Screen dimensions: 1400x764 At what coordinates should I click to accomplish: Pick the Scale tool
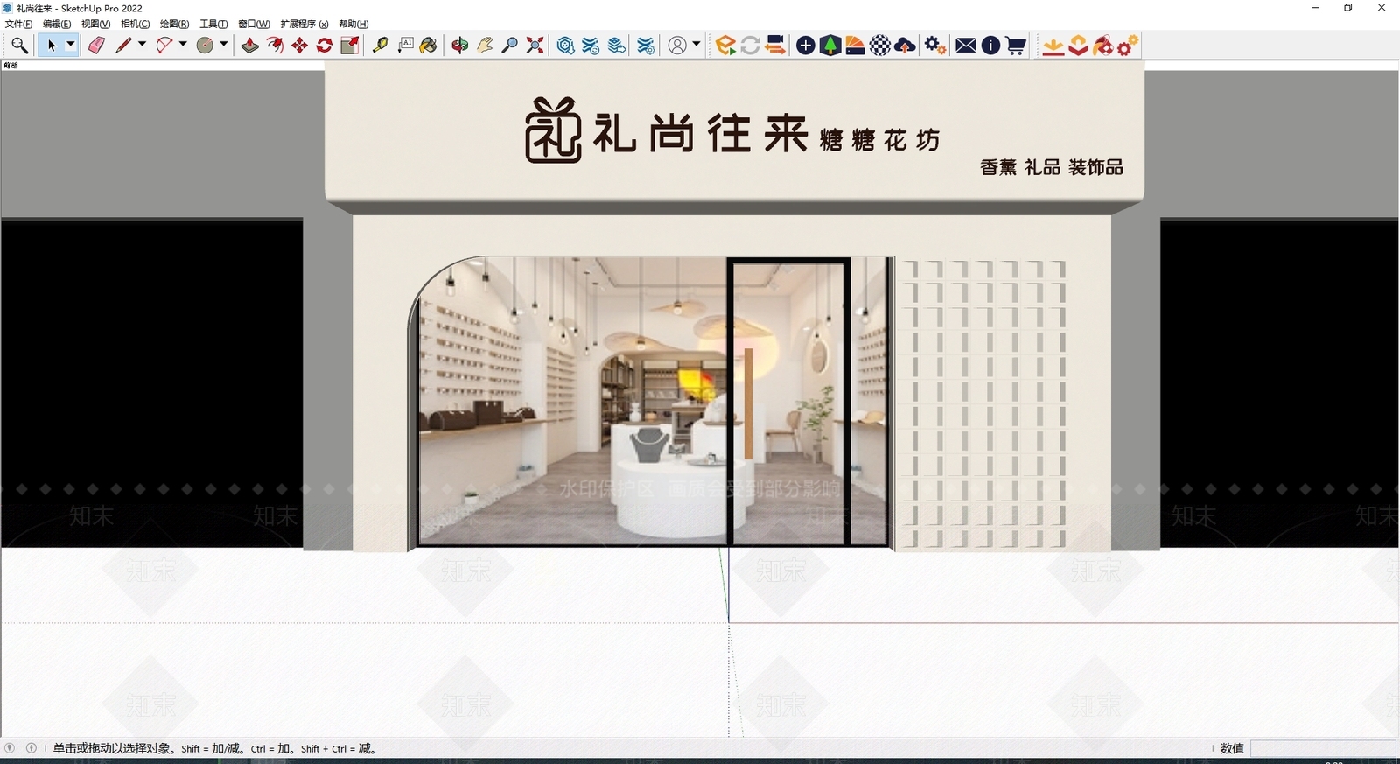pyautogui.click(x=349, y=46)
